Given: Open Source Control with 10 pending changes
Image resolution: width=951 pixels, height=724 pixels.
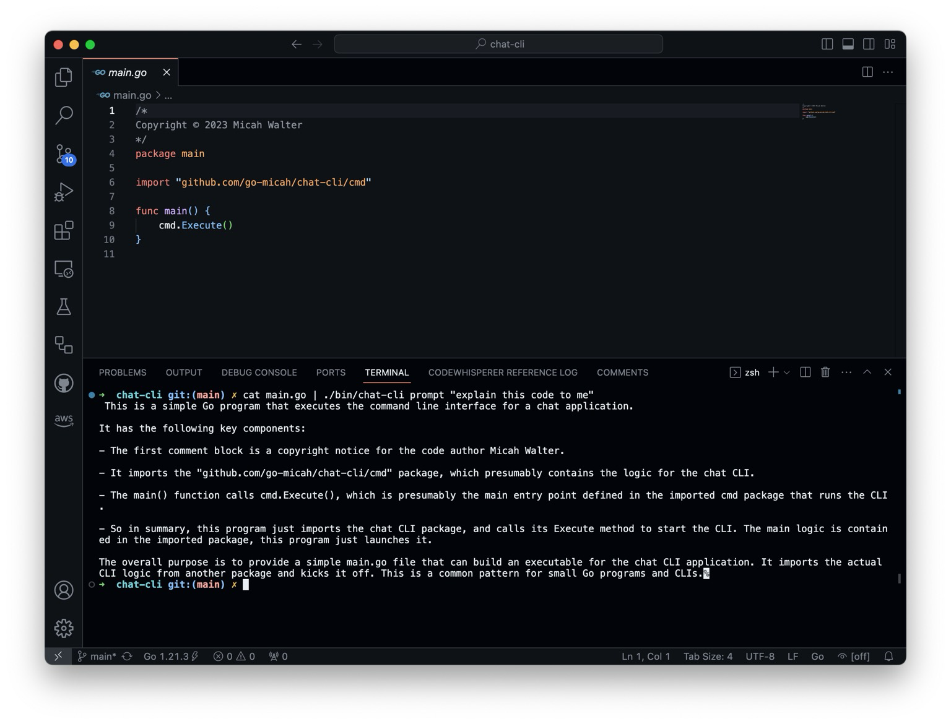Looking at the screenshot, I should (x=64, y=153).
